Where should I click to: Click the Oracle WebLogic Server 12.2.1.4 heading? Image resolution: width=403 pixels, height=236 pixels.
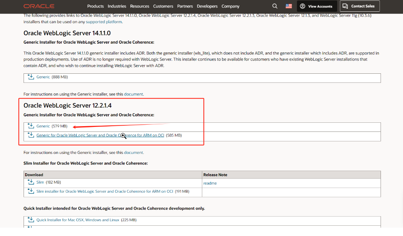pos(68,106)
